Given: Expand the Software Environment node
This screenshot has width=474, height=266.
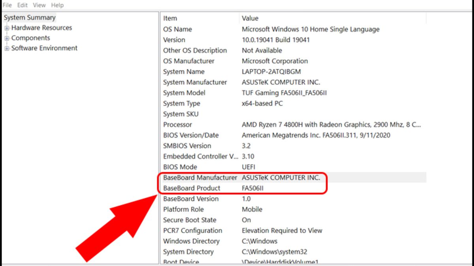Looking at the screenshot, I should (x=7, y=48).
